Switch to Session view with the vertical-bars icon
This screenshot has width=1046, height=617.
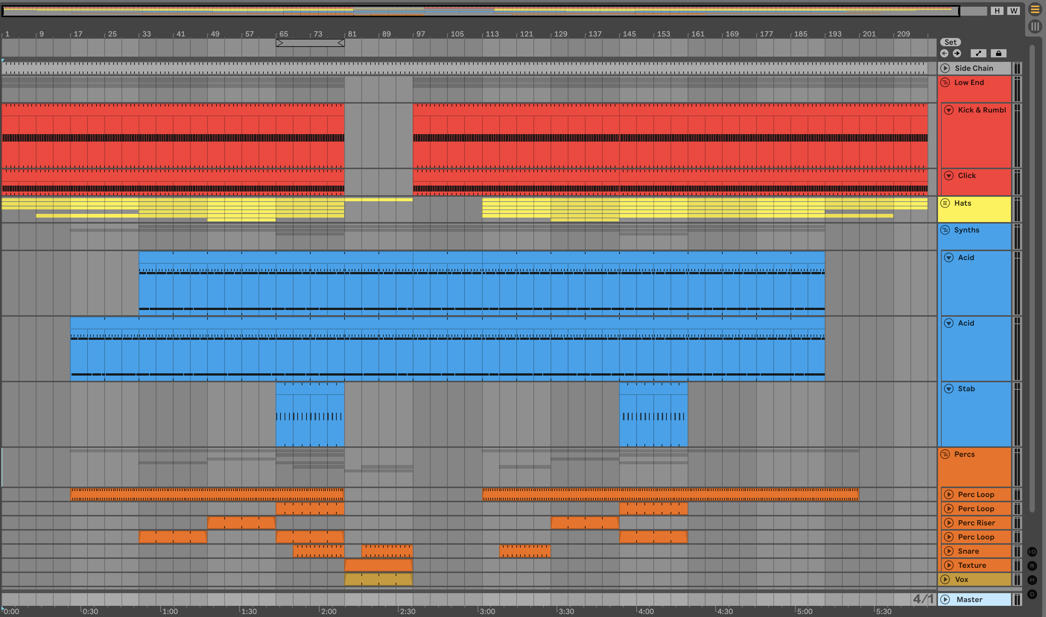coord(1035,26)
